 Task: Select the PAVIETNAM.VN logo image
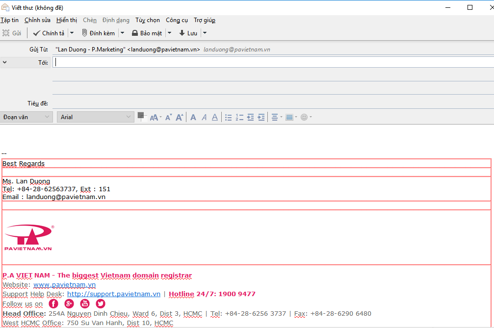pos(28,237)
